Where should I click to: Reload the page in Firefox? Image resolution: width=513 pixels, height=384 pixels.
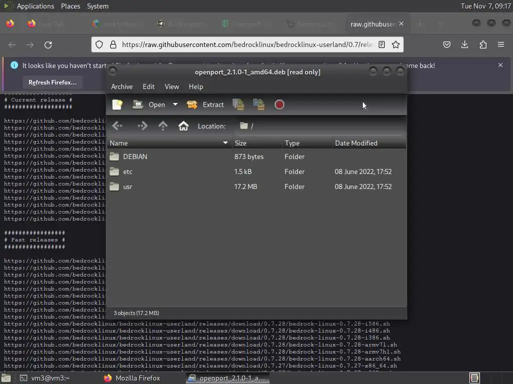[48, 44]
